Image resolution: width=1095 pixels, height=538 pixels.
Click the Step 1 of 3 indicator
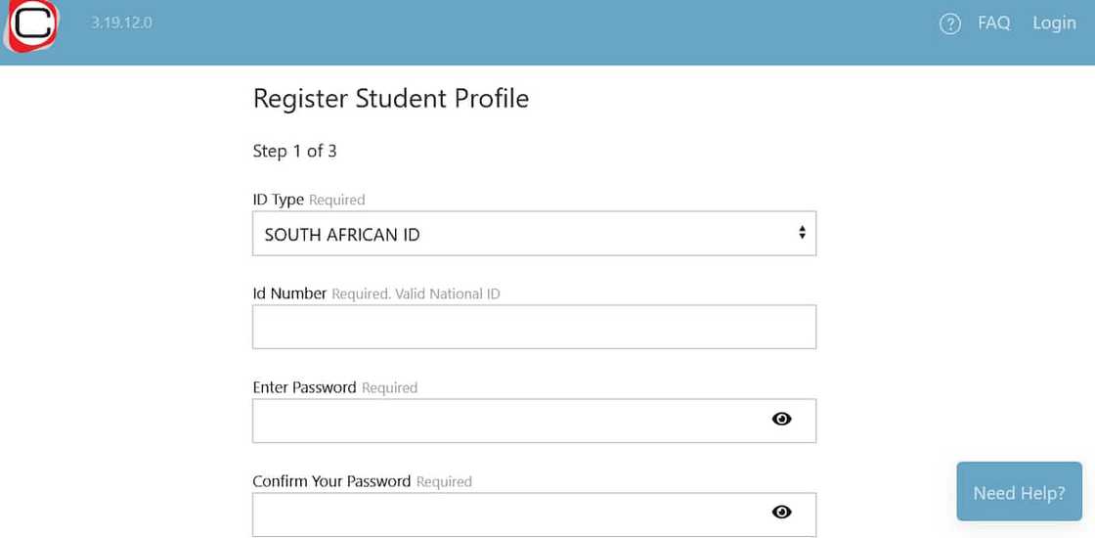pos(294,151)
